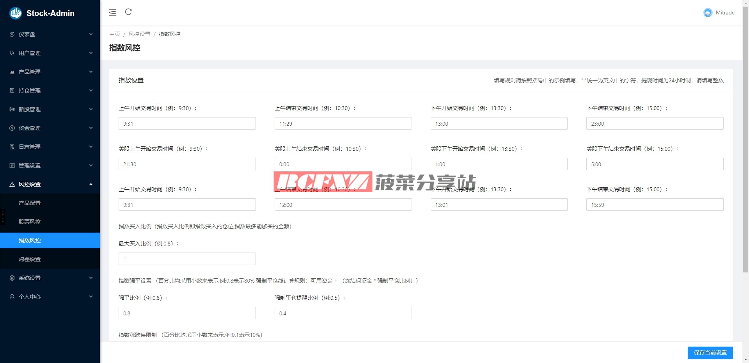
Task: Click the page refresh icon
Action: click(x=128, y=12)
